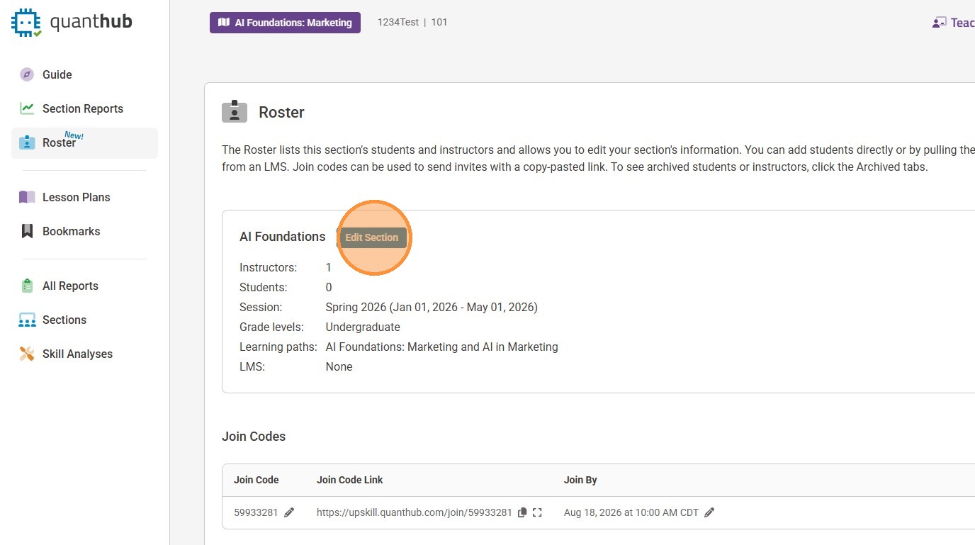975x545 pixels.
Task: Open Sections from the sidebar
Action: click(64, 320)
